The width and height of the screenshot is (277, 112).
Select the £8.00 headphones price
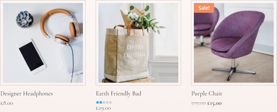[x=7, y=103]
